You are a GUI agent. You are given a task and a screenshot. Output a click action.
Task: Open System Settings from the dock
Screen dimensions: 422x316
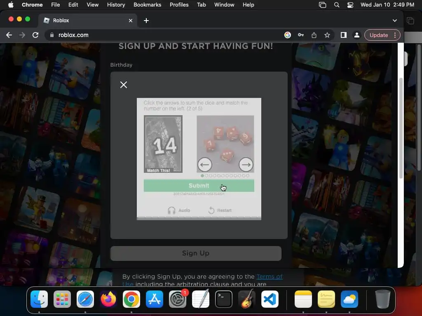178,299
